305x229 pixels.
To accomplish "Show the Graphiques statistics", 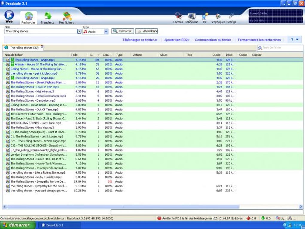I will (218, 18).
